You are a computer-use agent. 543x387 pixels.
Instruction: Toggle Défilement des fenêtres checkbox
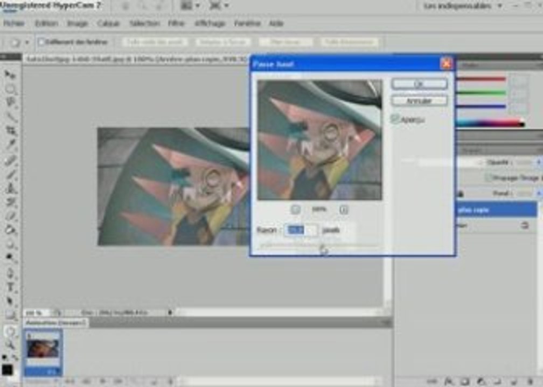41,42
